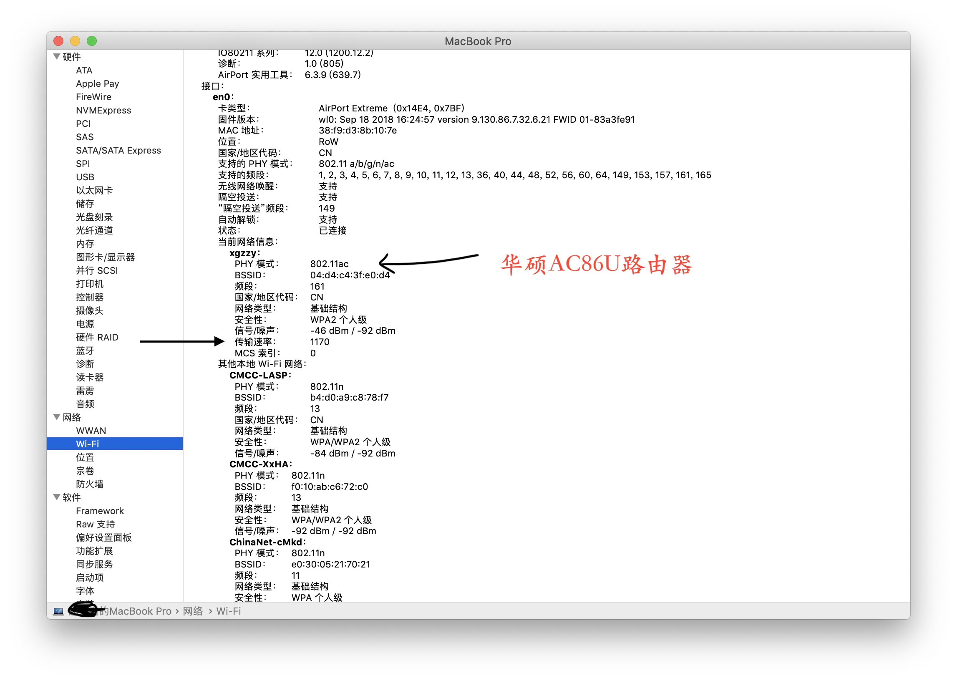Click 网络 in the bottom path bar
Image resolution: width=957 pixels, height=681 pixels.
(x=193, y=611)
